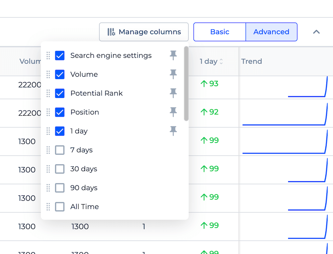Image resolution: width=333 pixels, height=254 pixels.
Task: Click drag handle beside Position row
Action: point(48,112)
